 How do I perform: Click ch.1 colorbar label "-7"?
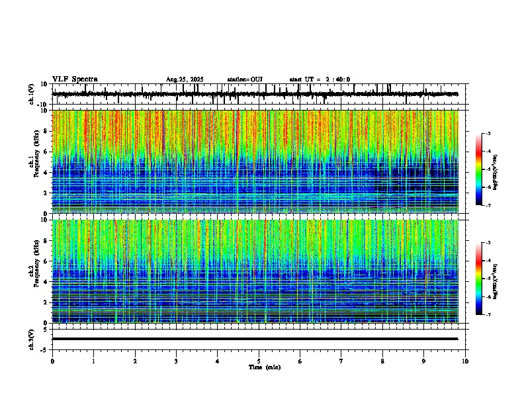488,206
